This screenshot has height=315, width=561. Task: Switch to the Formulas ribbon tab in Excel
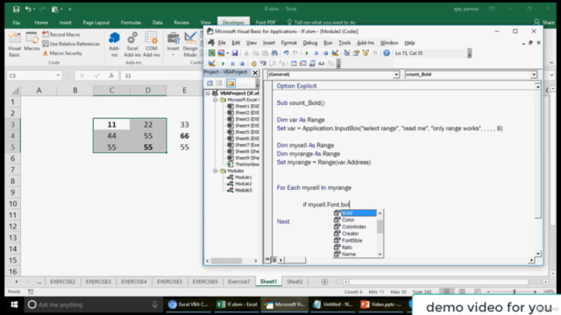(131, 23)
